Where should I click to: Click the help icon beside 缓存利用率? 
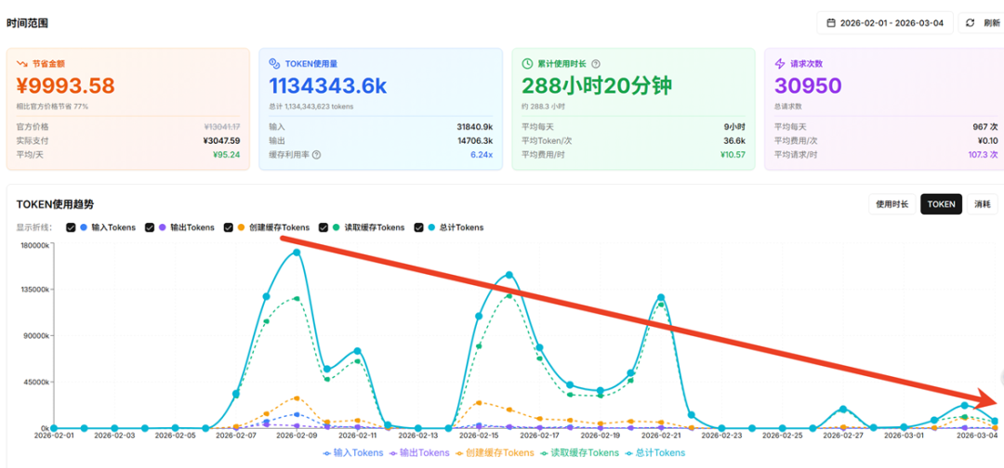(x=316, y=155)
